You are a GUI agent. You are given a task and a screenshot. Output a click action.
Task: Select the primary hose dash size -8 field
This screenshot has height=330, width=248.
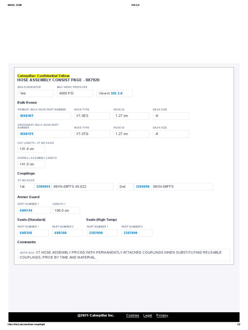tap(171, 116)
